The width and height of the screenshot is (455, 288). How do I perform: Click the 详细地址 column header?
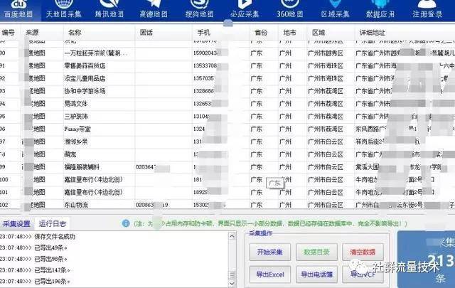(x=373, y=33)
